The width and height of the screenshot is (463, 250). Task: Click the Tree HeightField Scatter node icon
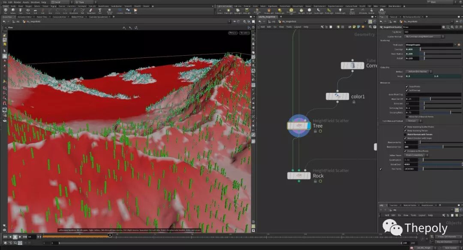[298, 126]
